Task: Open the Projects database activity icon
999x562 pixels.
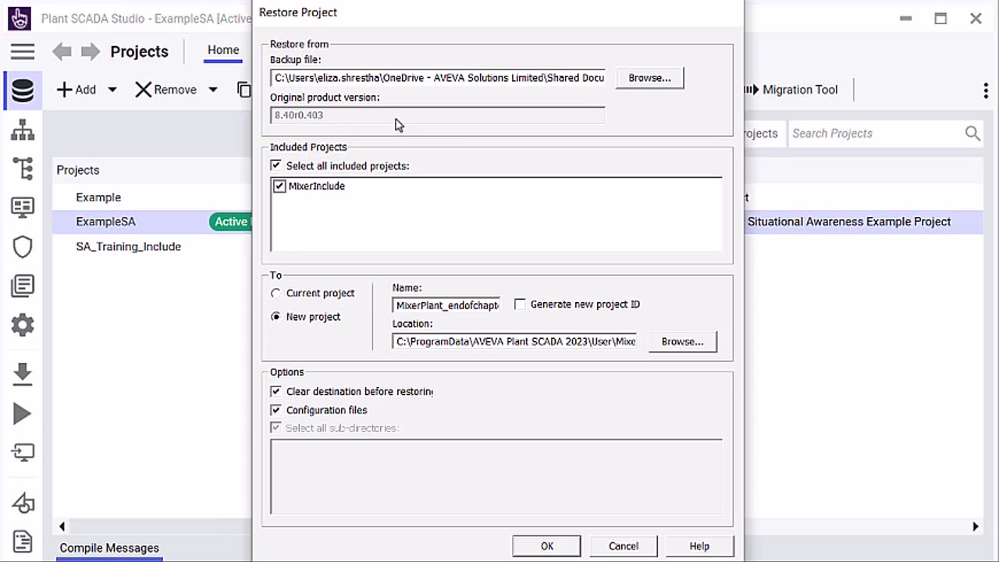Action: click(x=23, y=90)
